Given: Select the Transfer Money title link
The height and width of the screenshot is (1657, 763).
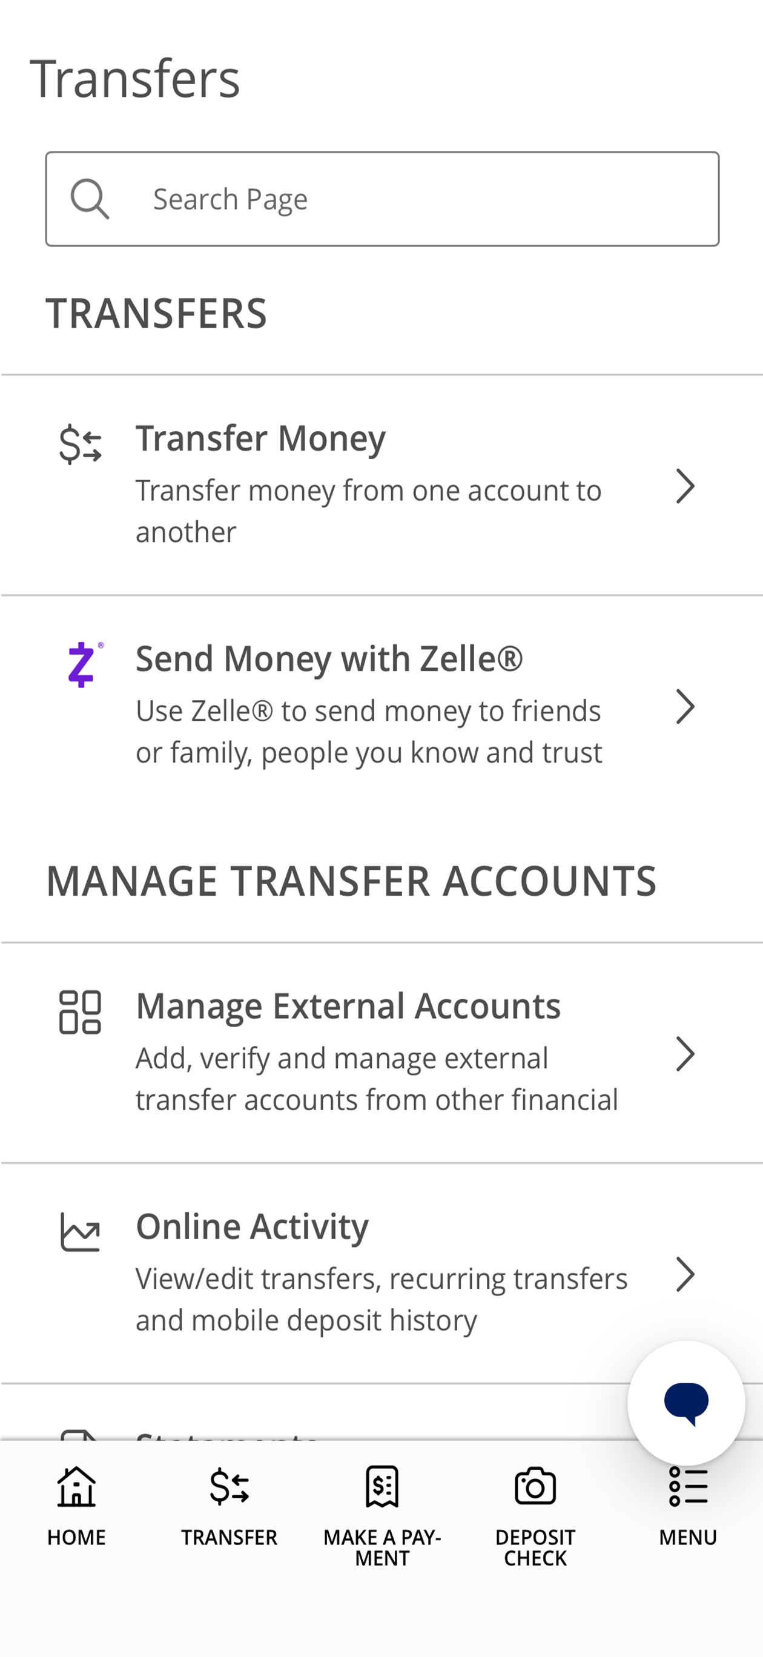Looking at the screenshot, I should pos(260,438).
